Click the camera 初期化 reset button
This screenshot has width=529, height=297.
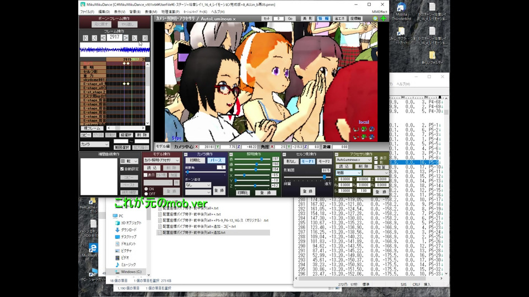click(x=195, y=160)
